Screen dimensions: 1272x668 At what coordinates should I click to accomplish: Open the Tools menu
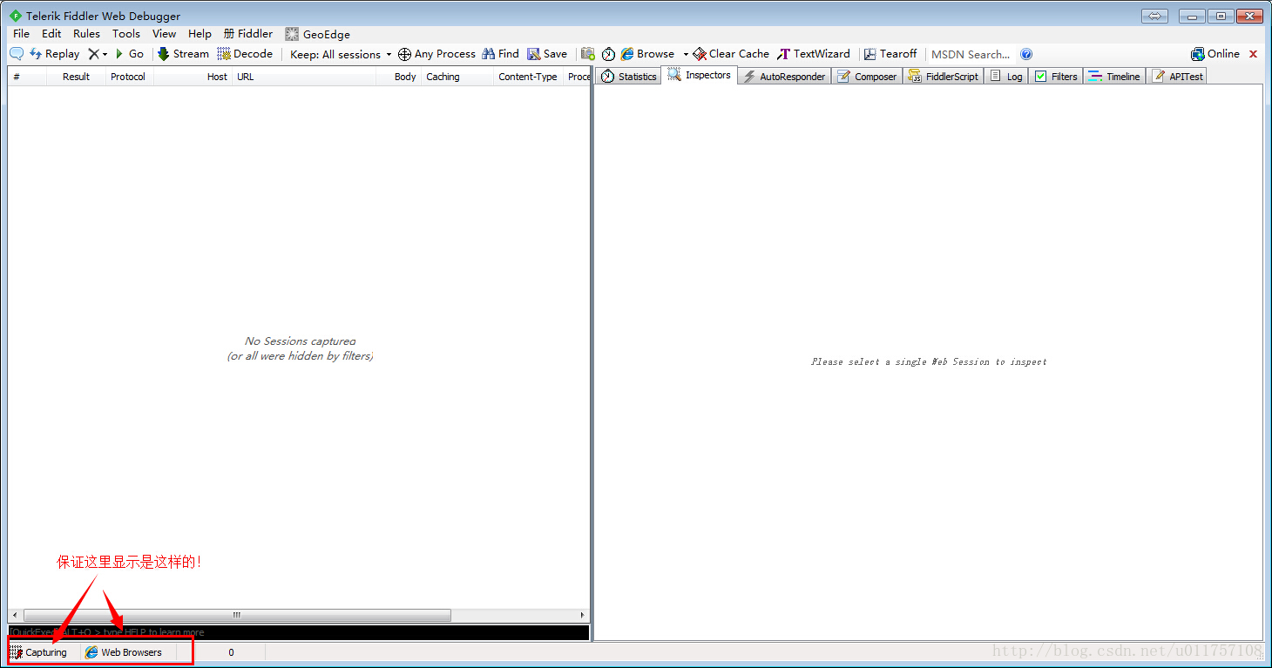point(125,34)
